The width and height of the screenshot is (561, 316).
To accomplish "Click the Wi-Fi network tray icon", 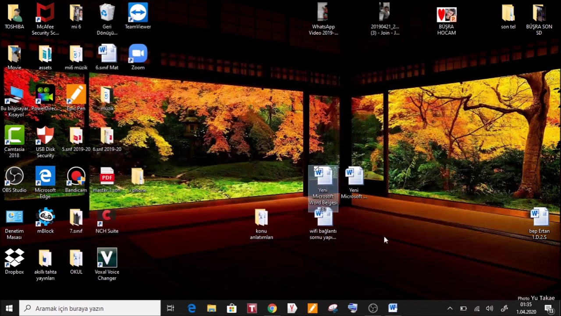I will pos(477,309).
